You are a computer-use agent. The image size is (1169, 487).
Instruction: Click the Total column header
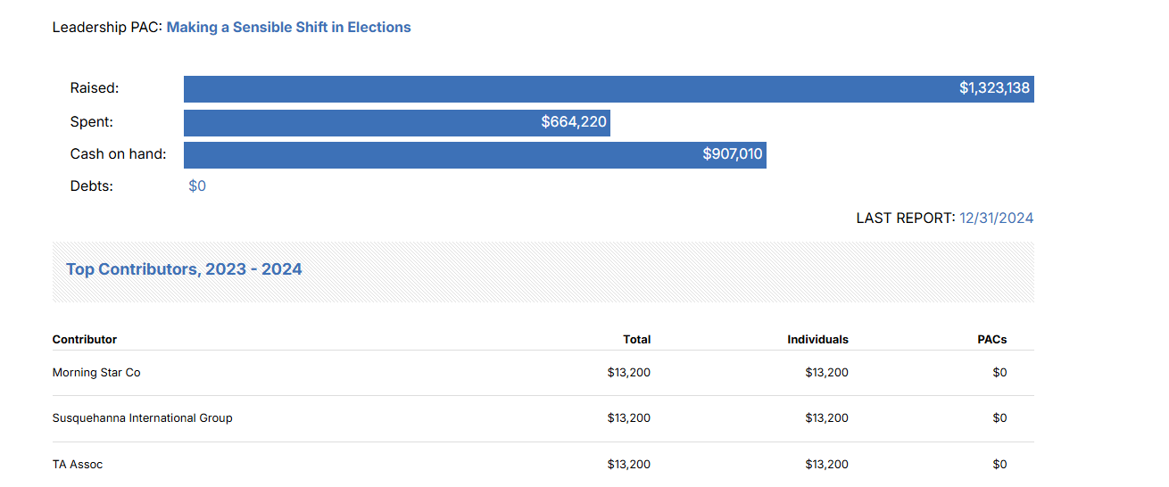tap(636, 340)
